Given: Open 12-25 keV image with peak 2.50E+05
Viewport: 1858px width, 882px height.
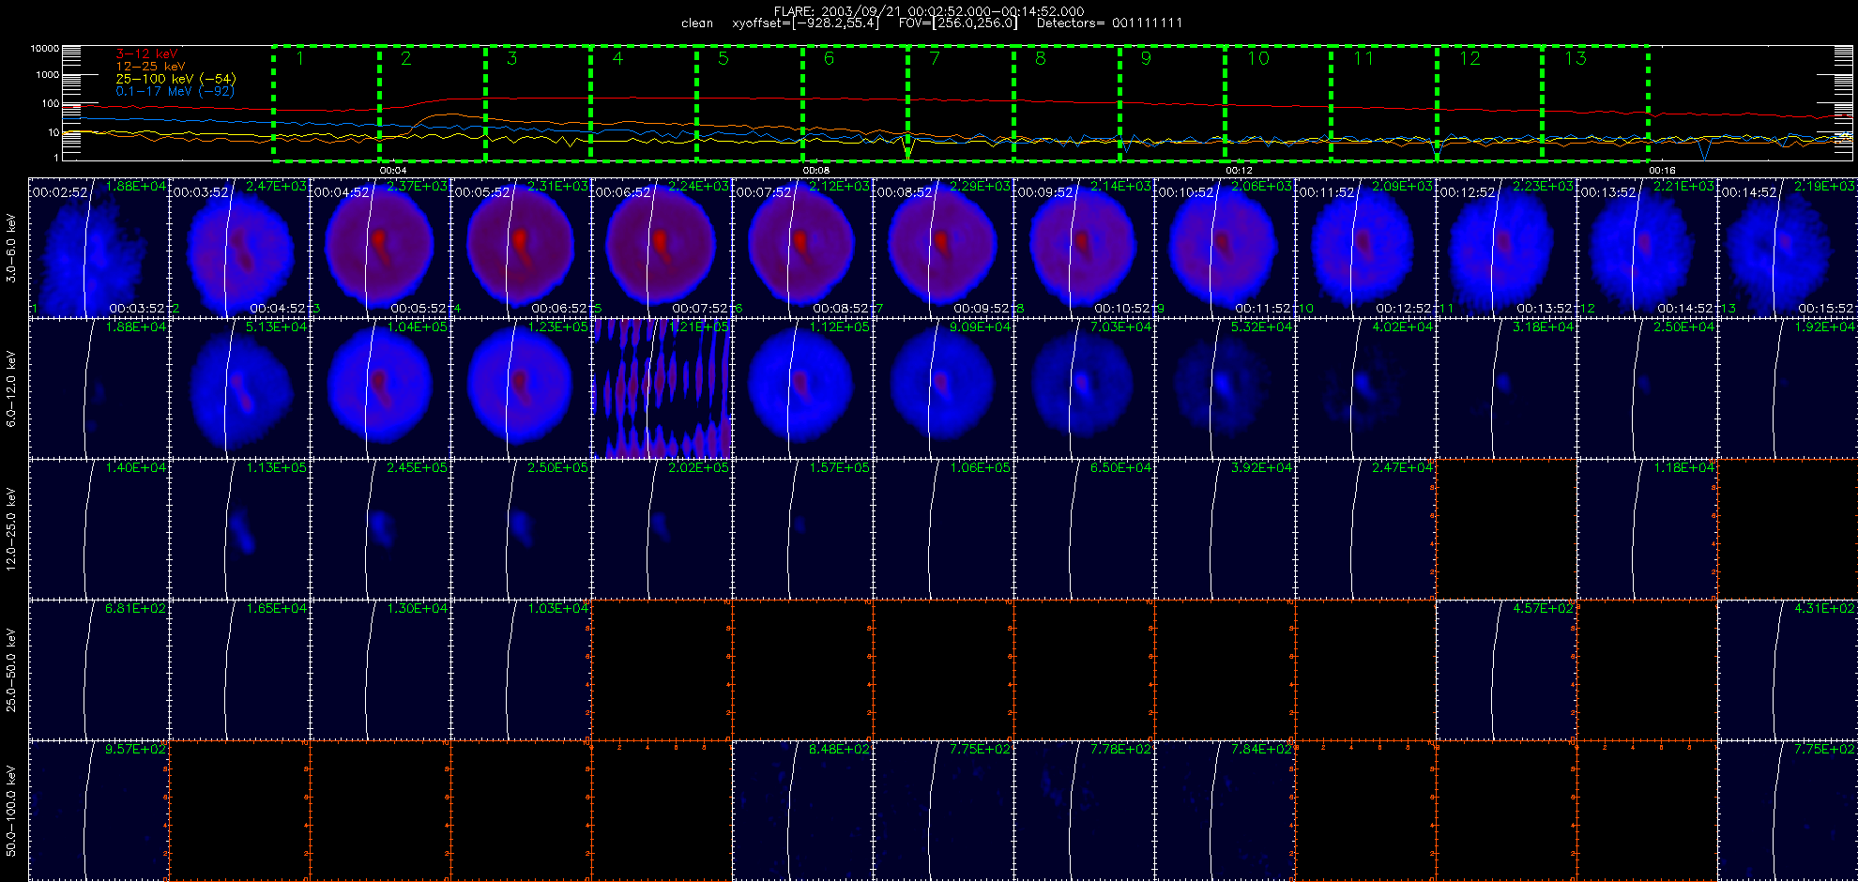Looking at the screenshot, I should point(522,528).
